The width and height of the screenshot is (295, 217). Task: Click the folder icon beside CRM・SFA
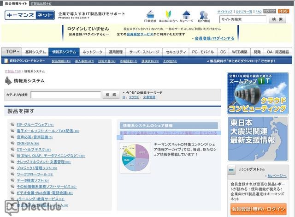(x=12, y=144)
